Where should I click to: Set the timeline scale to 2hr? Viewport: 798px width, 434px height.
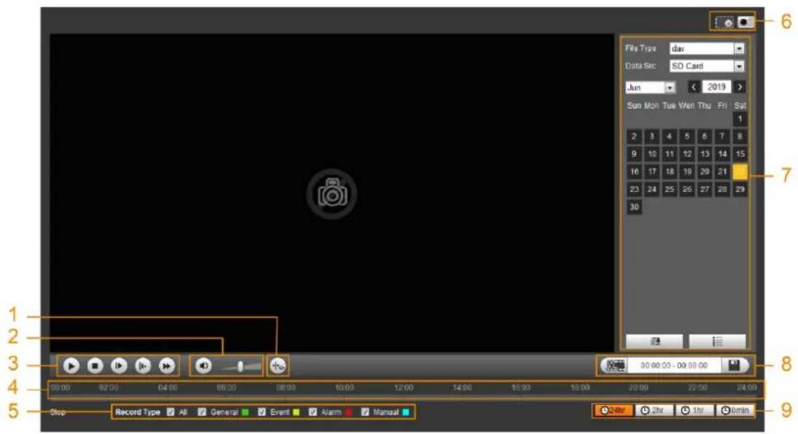[x=654, y=410]
